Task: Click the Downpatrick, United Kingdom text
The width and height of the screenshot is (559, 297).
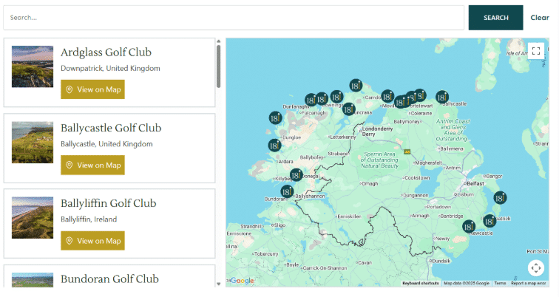Action: [x=110, y=69]
